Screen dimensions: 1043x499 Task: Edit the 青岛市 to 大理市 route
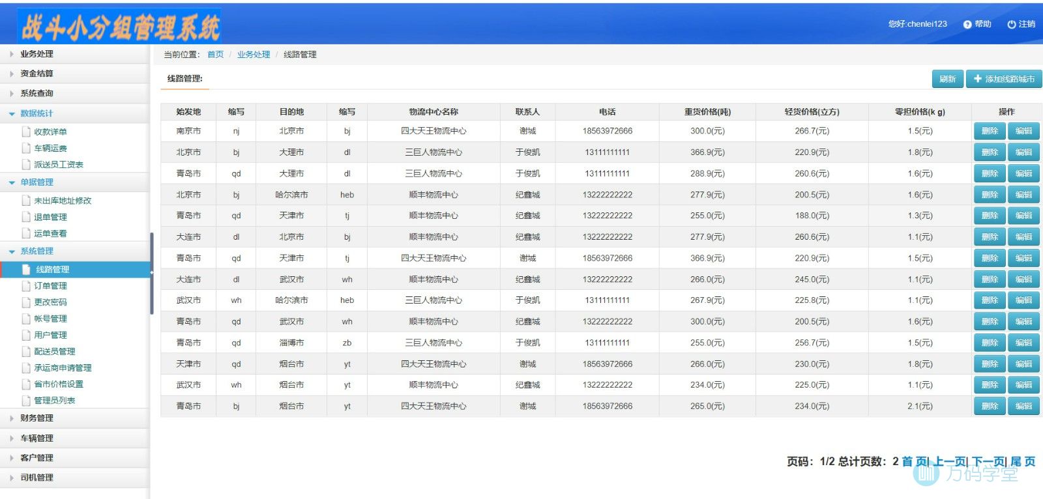(1023, 173)
